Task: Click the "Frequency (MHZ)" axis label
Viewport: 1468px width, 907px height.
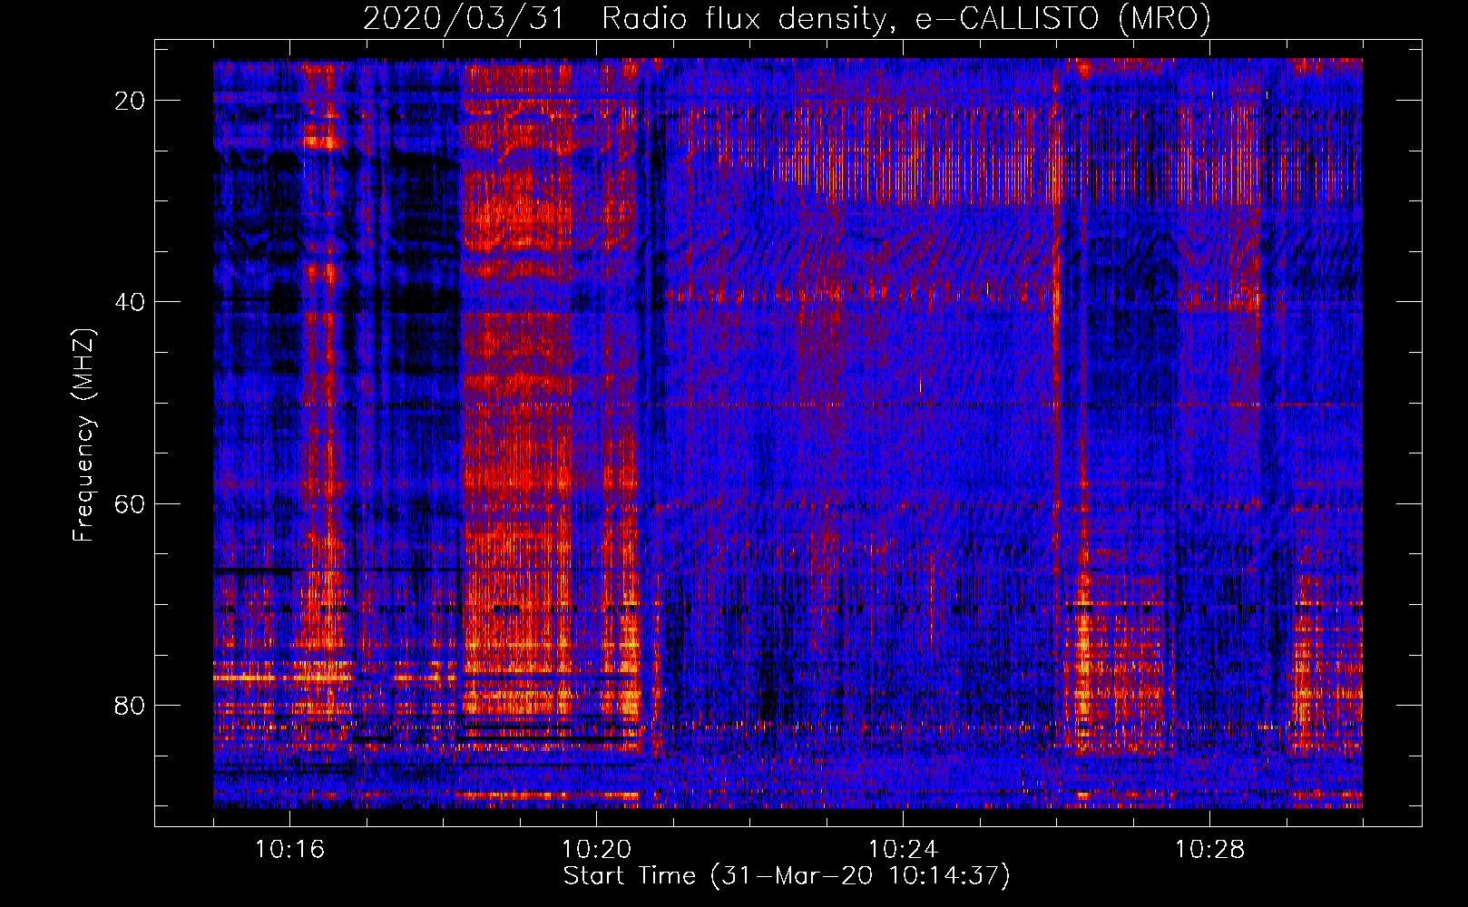Action: coord(83,435)
